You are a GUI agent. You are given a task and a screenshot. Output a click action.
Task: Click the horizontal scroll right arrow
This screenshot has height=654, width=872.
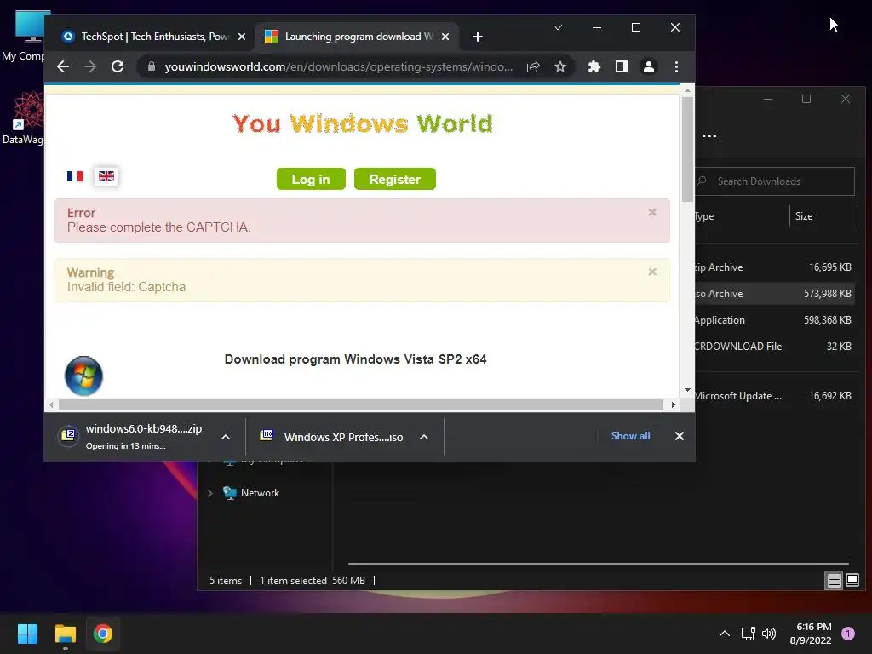674,404
